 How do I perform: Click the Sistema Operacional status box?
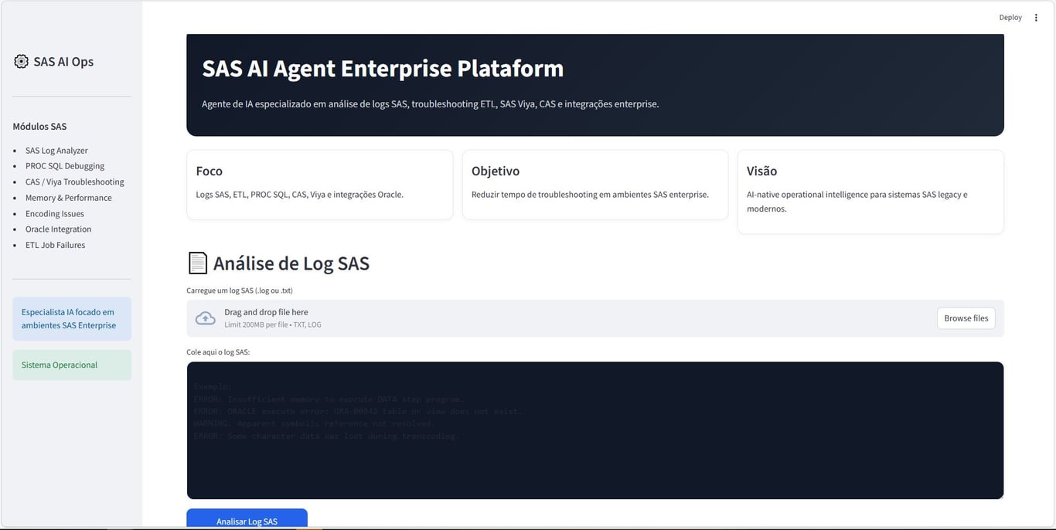coord(72,365)
